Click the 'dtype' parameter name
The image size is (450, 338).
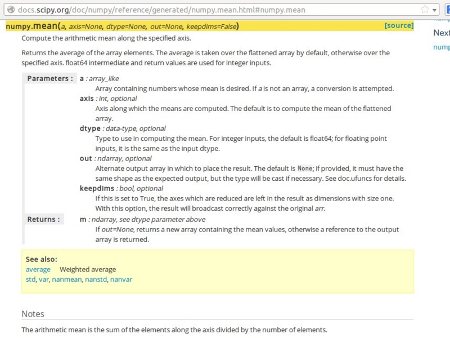pos(90,128)
